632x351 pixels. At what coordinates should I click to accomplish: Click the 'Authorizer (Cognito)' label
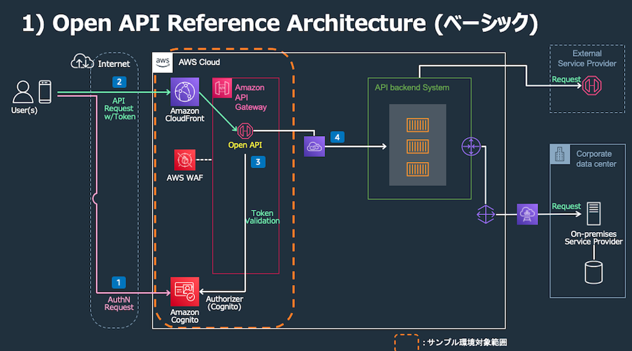tap(224, 303)
